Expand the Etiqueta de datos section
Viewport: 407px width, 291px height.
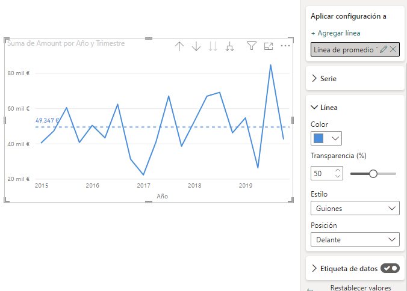click(314, 268)
